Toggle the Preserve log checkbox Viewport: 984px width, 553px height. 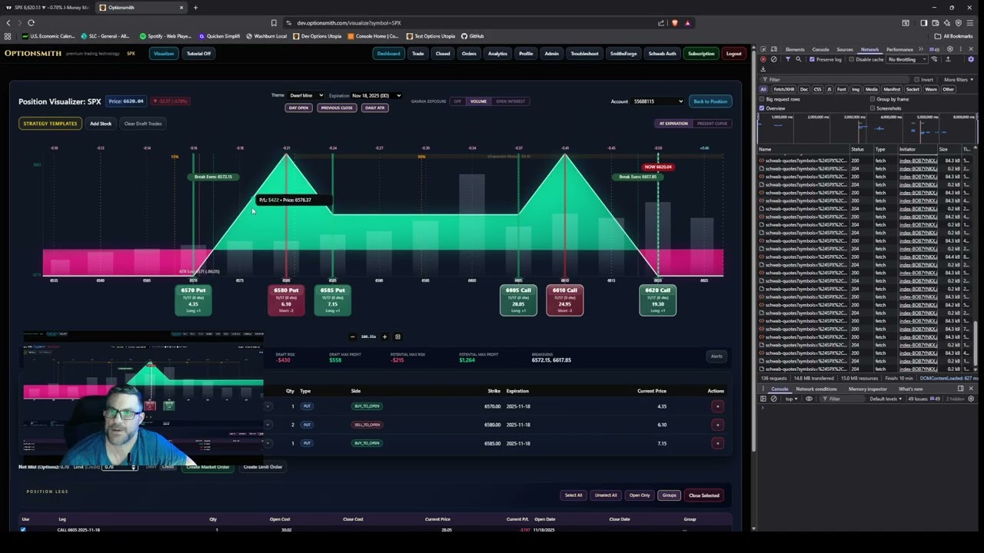(x=812, y=59)
